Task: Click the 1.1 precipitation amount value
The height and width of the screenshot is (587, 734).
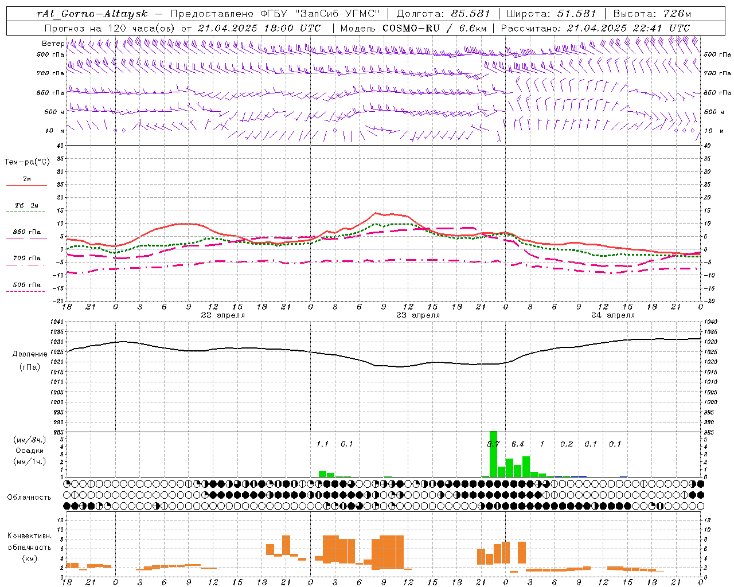Action: pos(322,444)
